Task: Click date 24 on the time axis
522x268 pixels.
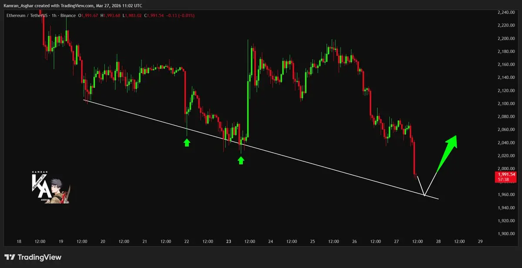Action: (x=271, y=241)
